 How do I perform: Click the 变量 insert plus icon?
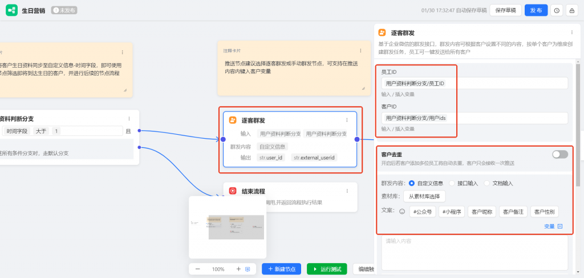click(560, 226)
